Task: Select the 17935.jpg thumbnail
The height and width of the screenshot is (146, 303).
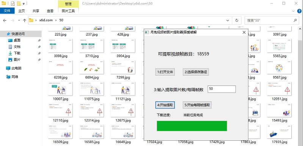Action: click(279, 132)
